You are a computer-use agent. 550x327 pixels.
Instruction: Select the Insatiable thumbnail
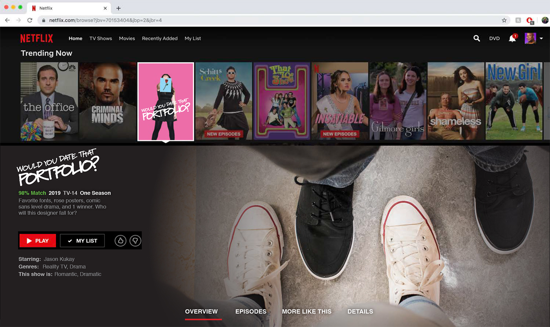coord(340,101)
